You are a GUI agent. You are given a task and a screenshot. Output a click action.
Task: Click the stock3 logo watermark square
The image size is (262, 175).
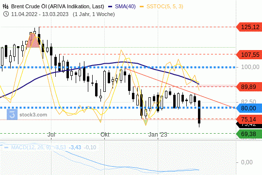tap(12, 115)
